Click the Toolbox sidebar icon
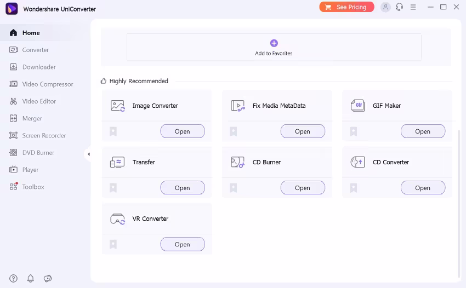466x288 pixels. coord(13,187)
